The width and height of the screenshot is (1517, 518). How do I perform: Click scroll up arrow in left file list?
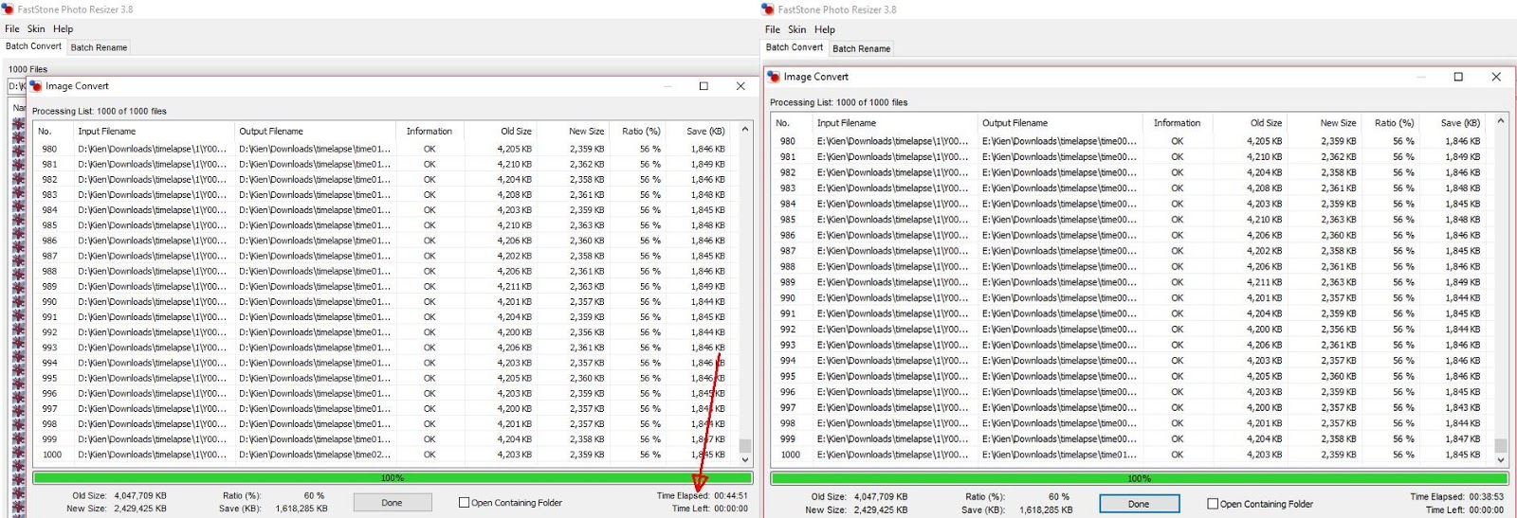(x=745, y=130)
